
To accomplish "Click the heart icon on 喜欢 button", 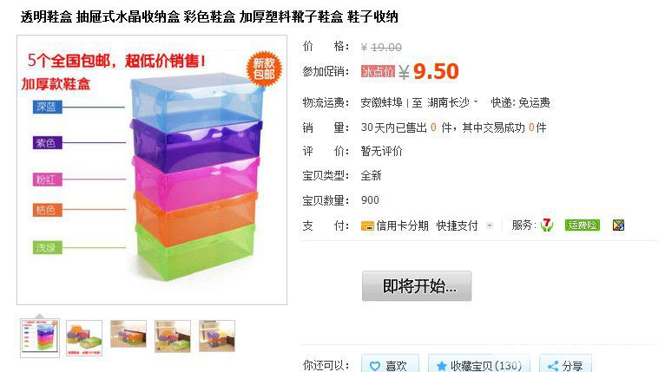I will pos(375,366).
